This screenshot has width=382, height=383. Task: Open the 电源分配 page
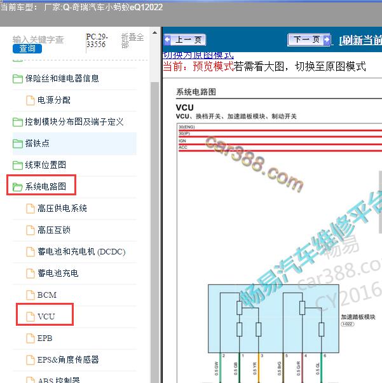pyautogui.click(x=54, y=100)
